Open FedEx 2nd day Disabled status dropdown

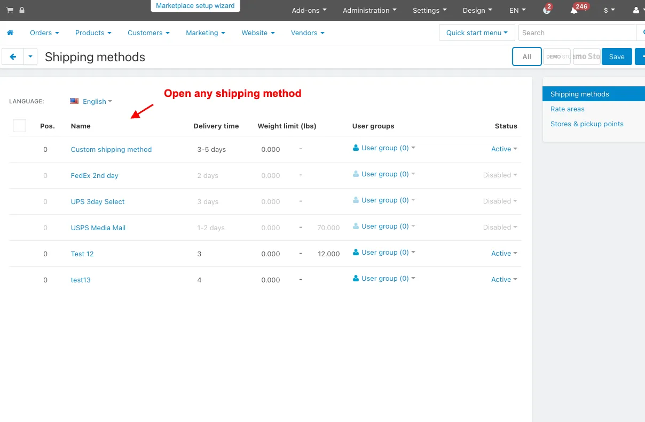[500, 175]
